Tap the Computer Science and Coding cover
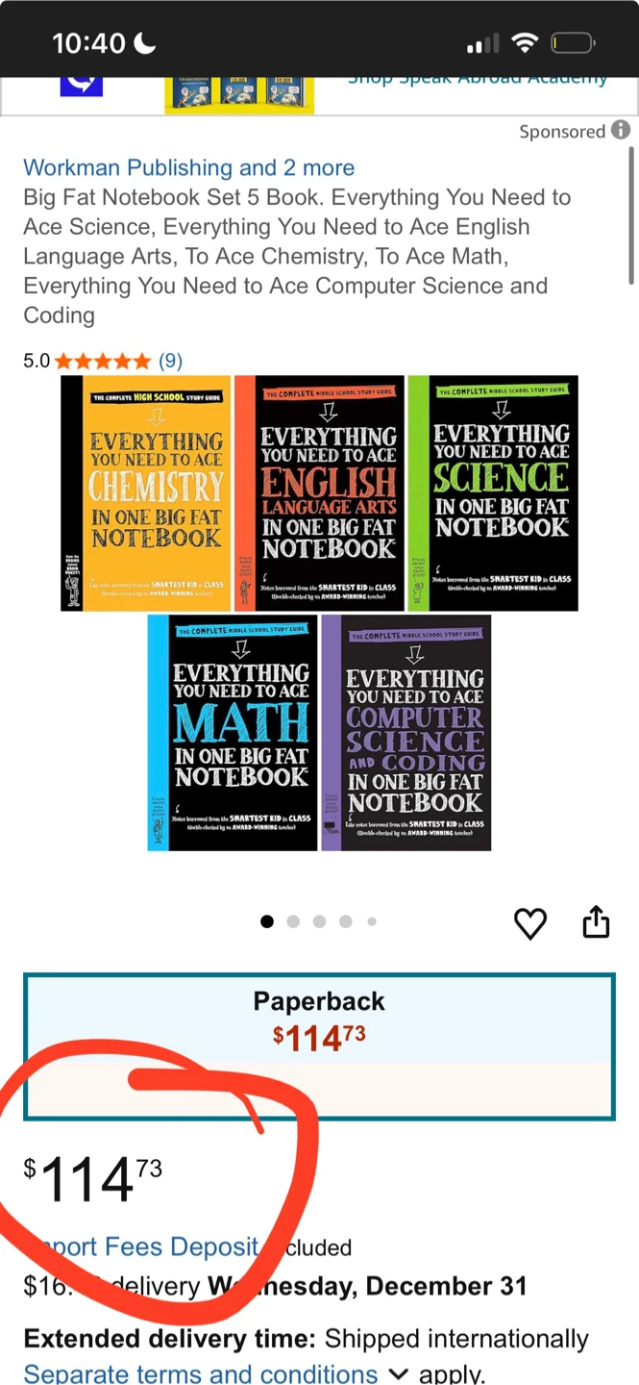Viewport: 639px width, 1385px height. (x=406, y=733)
